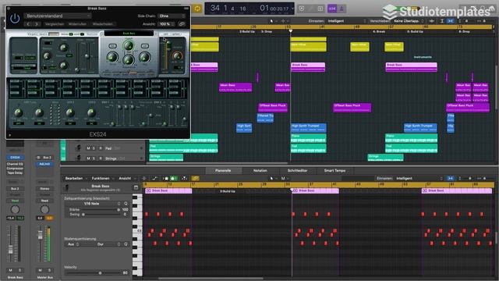499x281 pixels.
Task: Click the MIDI in icon in piano roll
Action: click(x=166, y=179)
